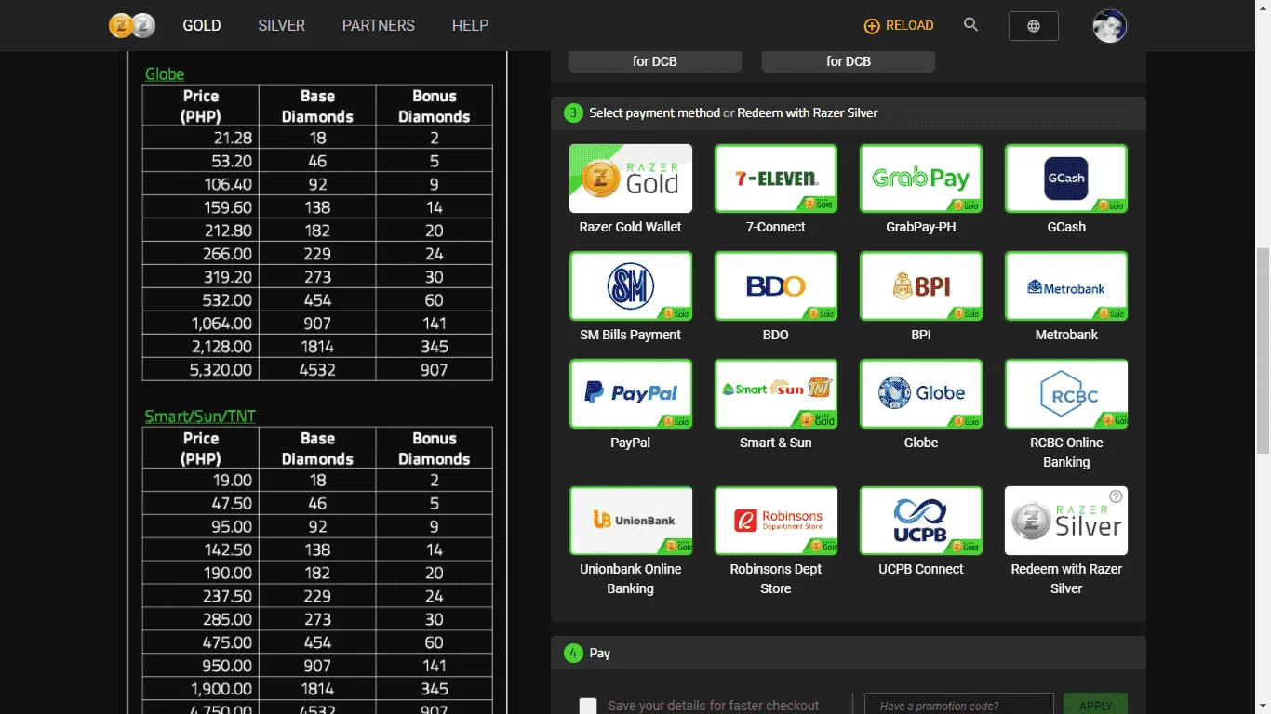Click the APPLY promo button
This screenshot has height=714, width=1271.
pos(1095,705)
